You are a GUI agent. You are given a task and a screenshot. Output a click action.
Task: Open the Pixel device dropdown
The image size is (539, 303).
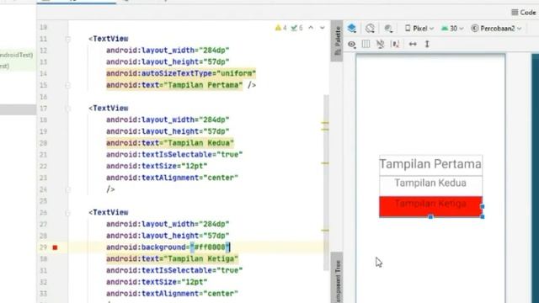point(419,28)
